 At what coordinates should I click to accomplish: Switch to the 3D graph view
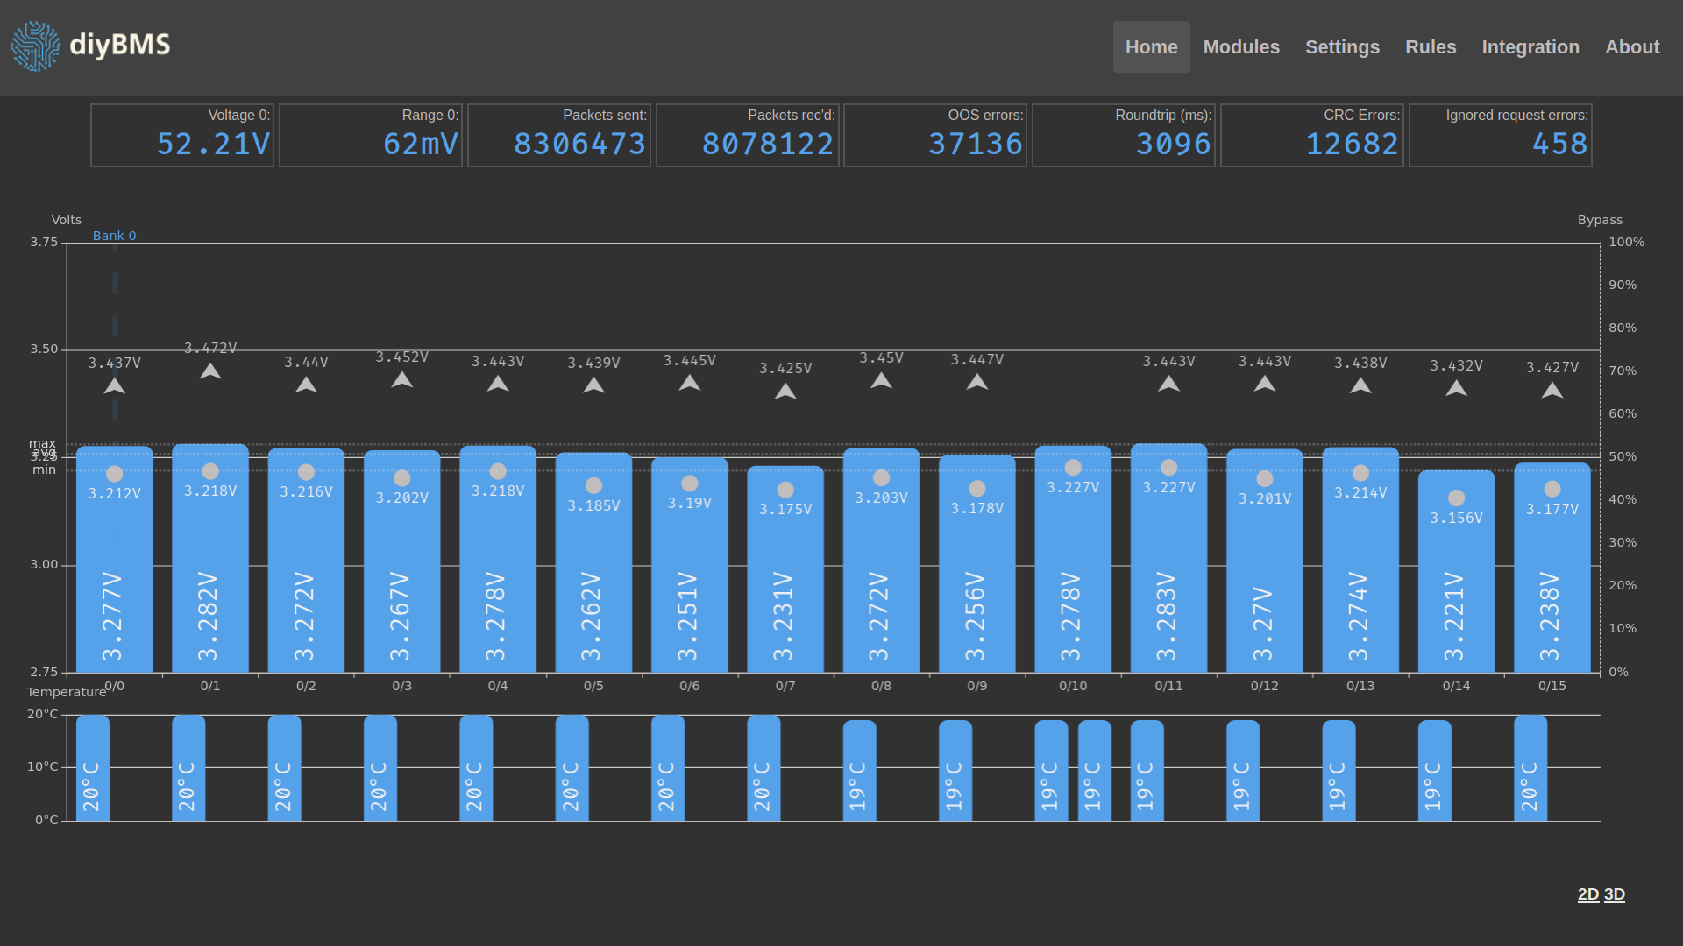point(1614,894)
